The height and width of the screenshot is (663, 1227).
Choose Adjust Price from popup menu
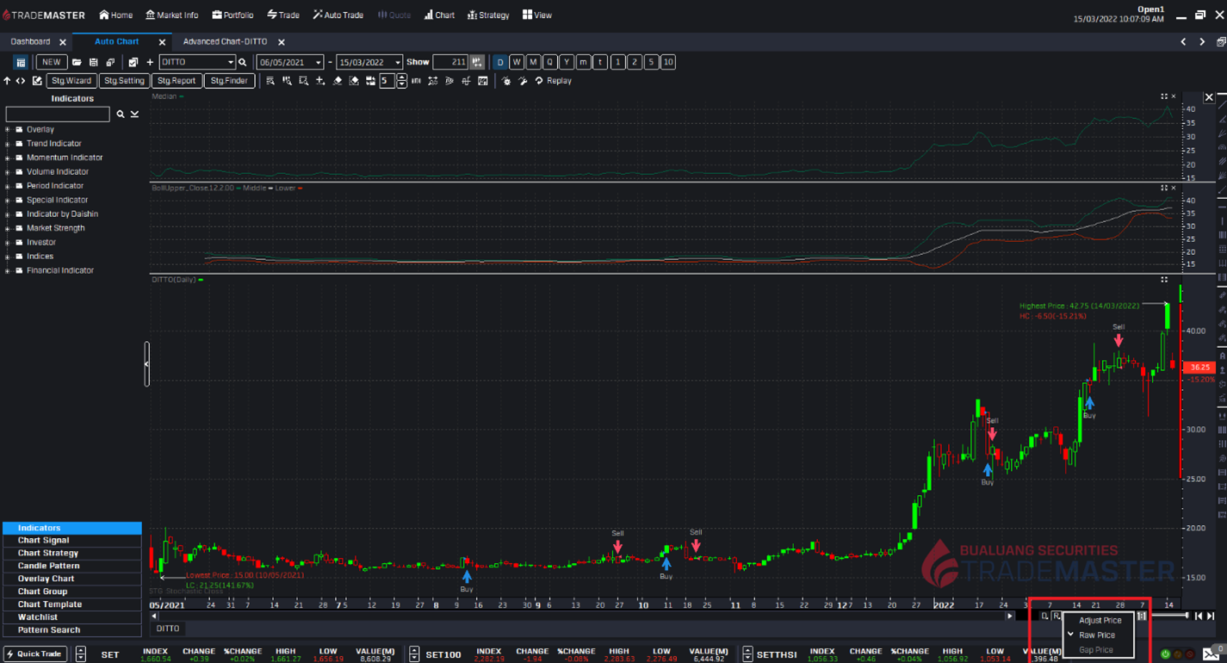[x=1100, y=620]
